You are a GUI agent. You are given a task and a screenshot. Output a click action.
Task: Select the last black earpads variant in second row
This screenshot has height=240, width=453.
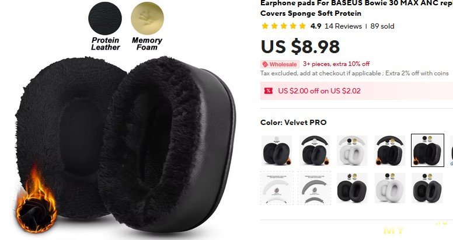tap(427, 188)
